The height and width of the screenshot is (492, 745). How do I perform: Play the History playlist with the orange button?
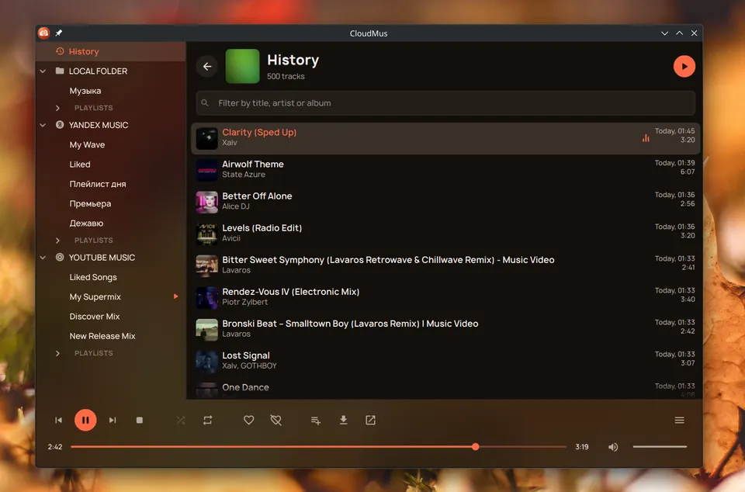point(684,67)
